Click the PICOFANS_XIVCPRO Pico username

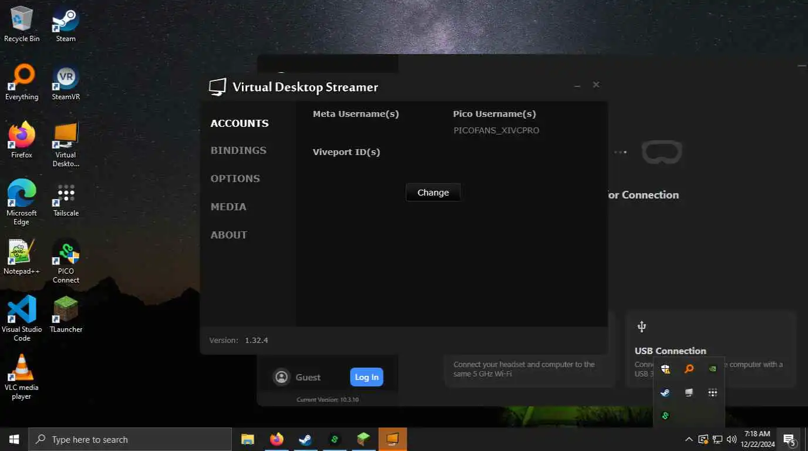[x=496, y=130]
